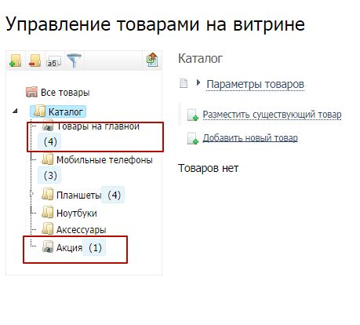
Task: Click 'Разместить существующий товар' link
Action: [272, 115]
